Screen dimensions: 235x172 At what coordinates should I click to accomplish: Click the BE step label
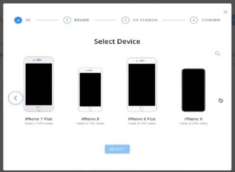28,20
